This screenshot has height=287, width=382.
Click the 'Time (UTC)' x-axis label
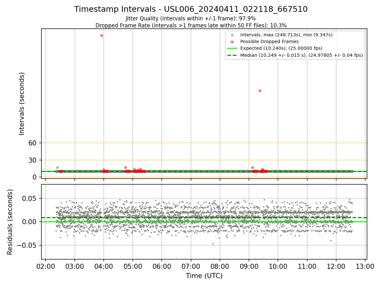click(204, 276)
